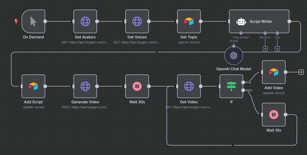Click the Script Writer output connector
This screenshot has height=155, width=307.
click(289, 21)
